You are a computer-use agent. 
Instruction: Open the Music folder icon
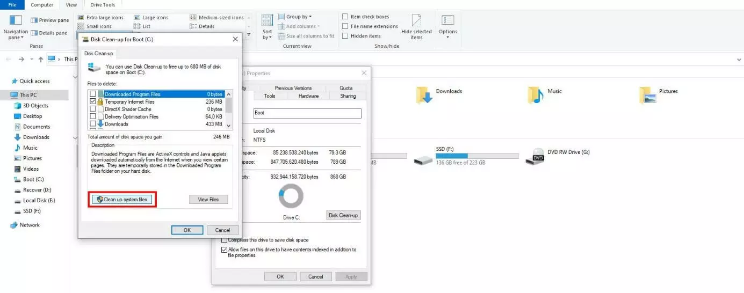535,95
